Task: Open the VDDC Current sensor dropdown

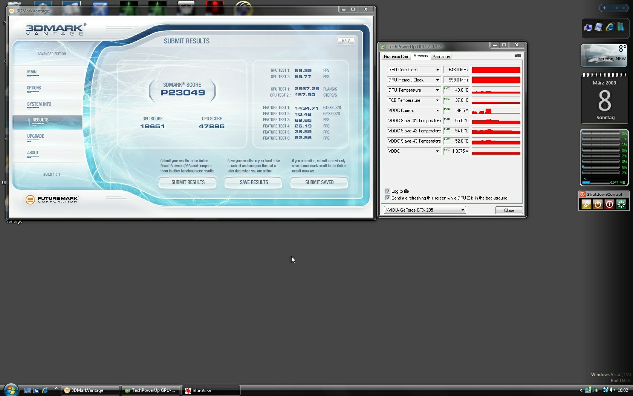Action: click(x=437, y=111)
